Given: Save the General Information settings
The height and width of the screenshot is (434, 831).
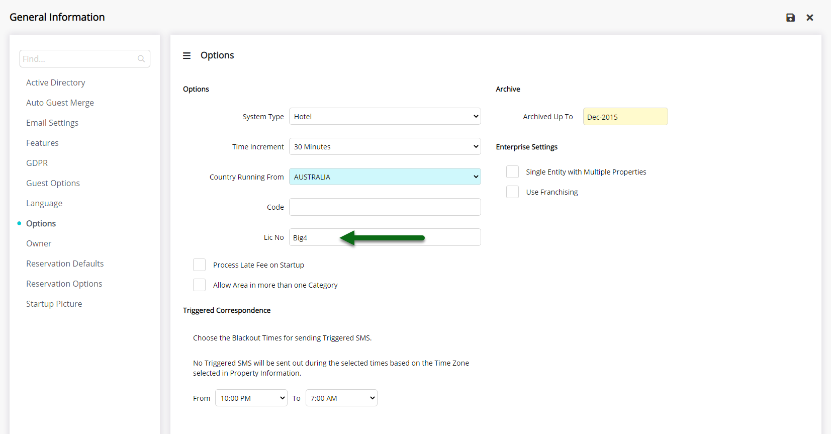Looking at the screenshot, I should [x=790, y=18].
